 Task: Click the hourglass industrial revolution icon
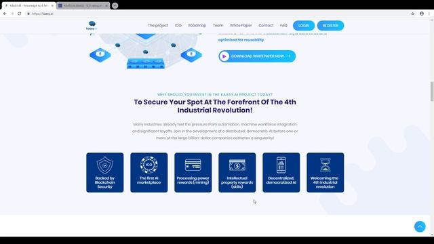point(325,165)
